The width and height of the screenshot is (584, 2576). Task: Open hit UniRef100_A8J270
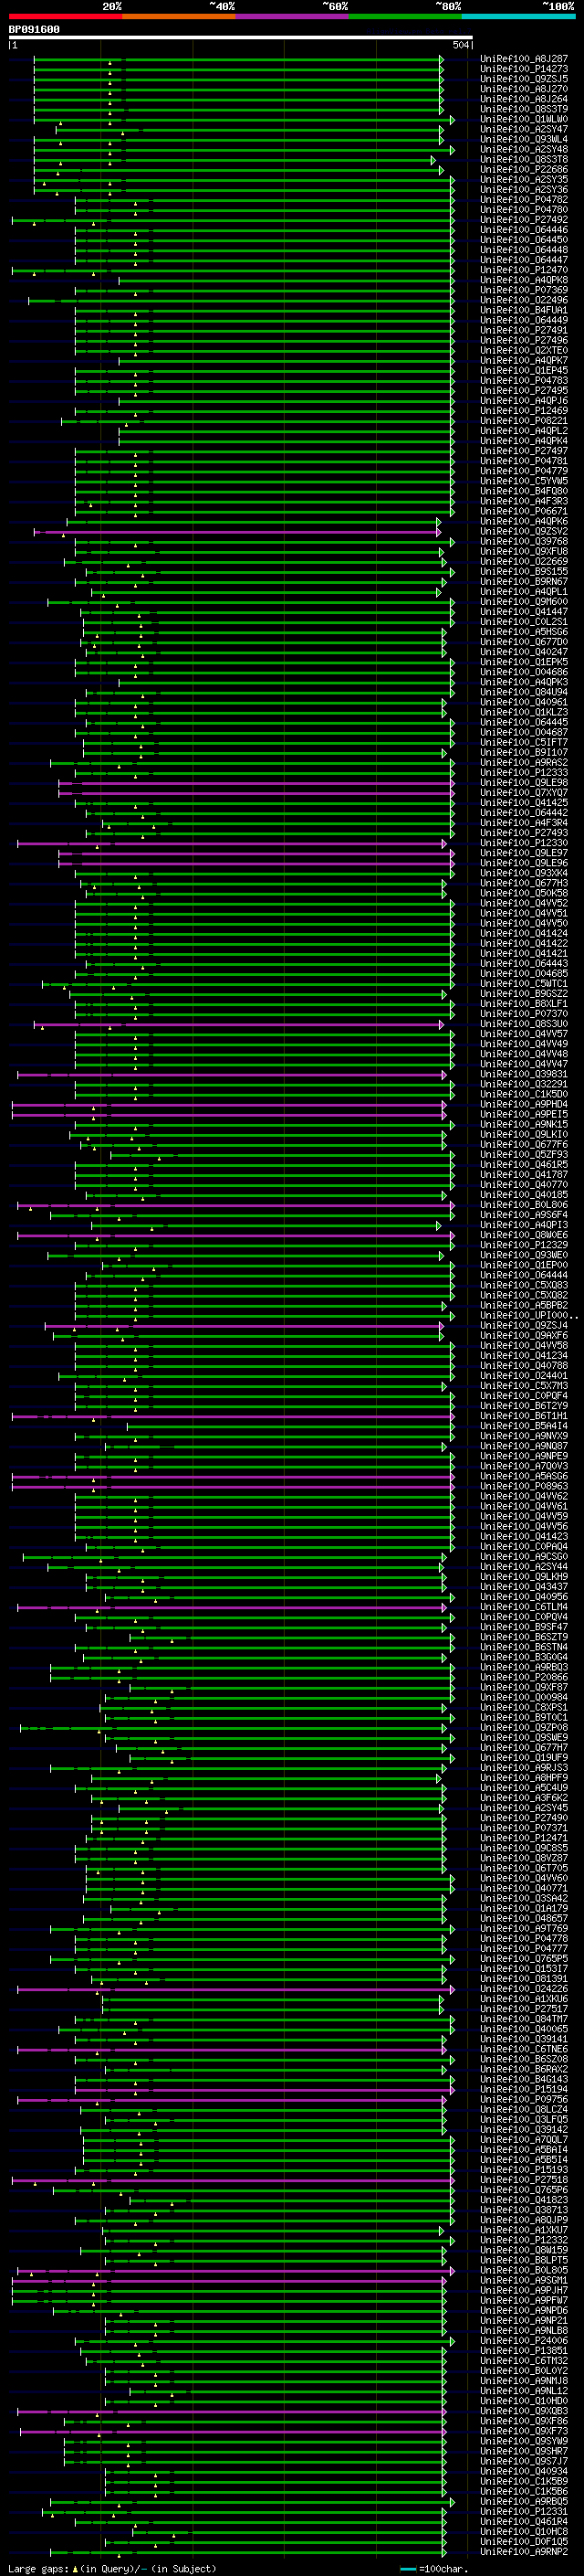pyautogui.click(x=524, y=89)
